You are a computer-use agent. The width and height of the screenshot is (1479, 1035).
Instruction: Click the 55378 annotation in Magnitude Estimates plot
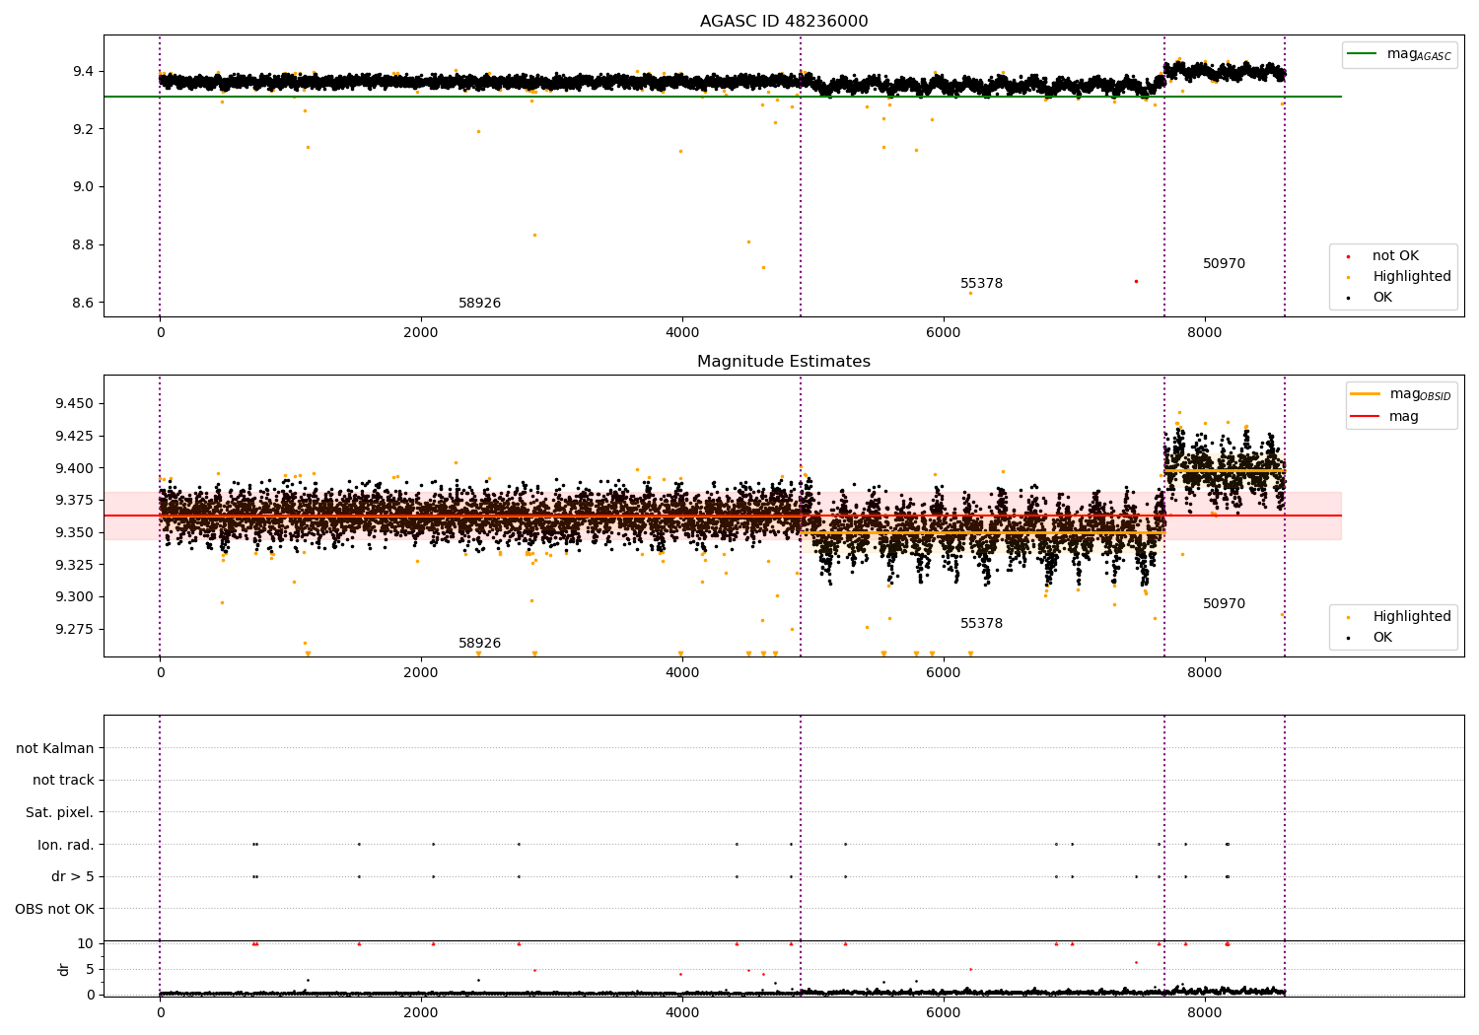click(x=981, y=624)
